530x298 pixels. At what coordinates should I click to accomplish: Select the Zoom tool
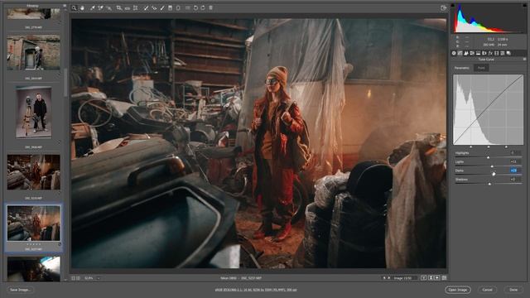pyautogui.click(x=74, y=7)
